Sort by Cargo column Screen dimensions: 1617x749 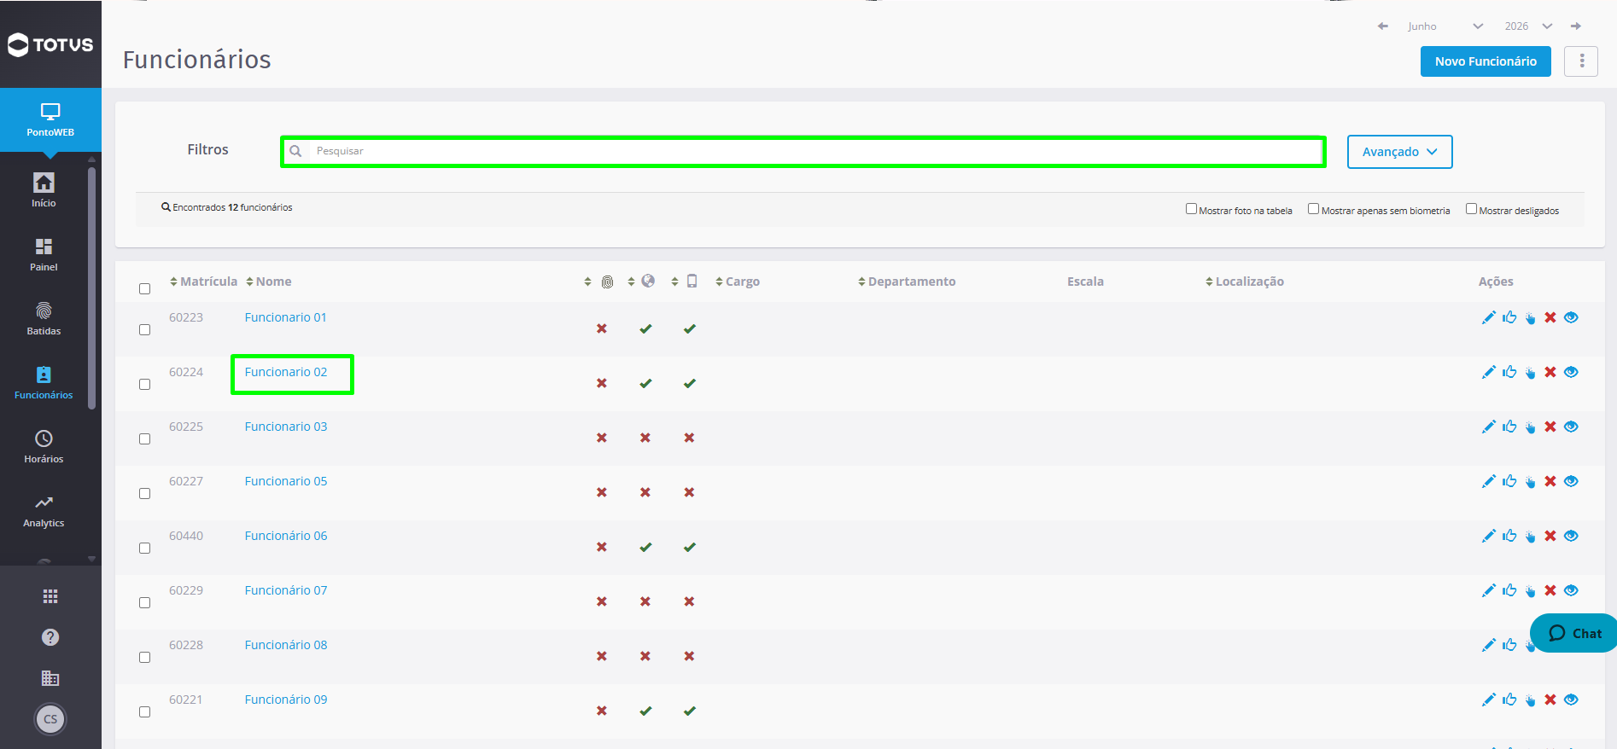[738, 282]
